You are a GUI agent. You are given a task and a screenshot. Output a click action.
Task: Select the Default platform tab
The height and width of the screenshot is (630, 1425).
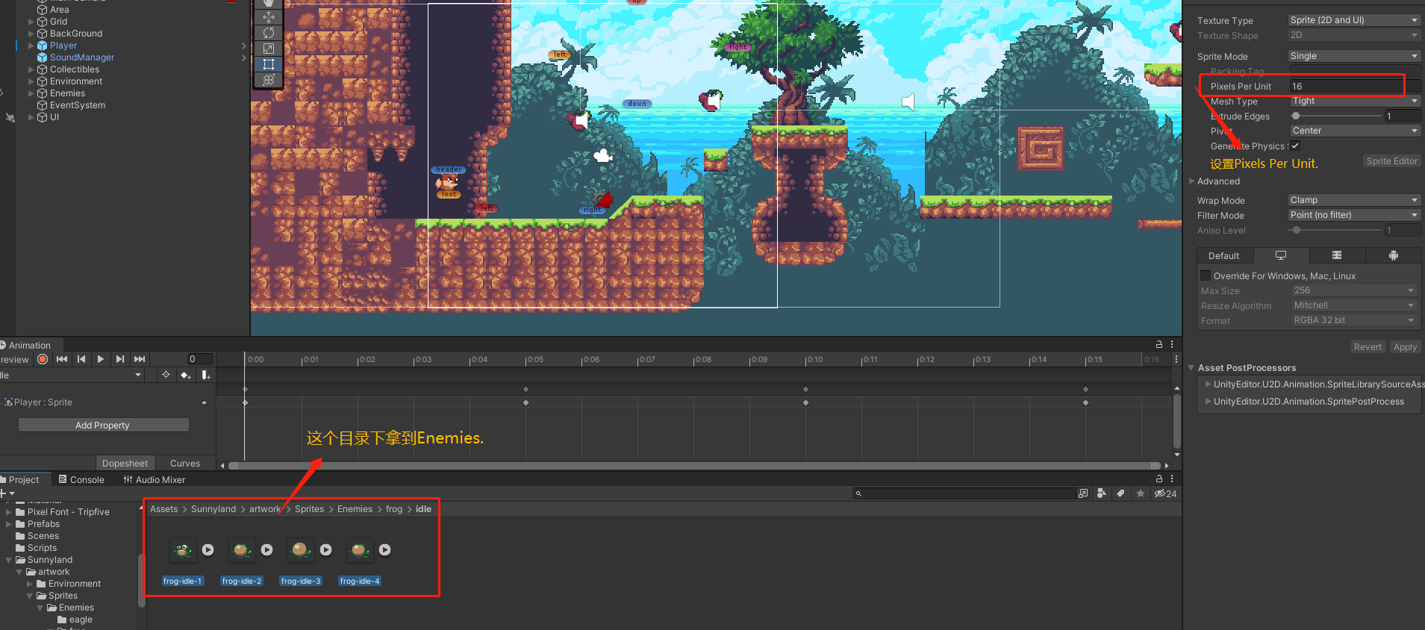pos(1224,256)
